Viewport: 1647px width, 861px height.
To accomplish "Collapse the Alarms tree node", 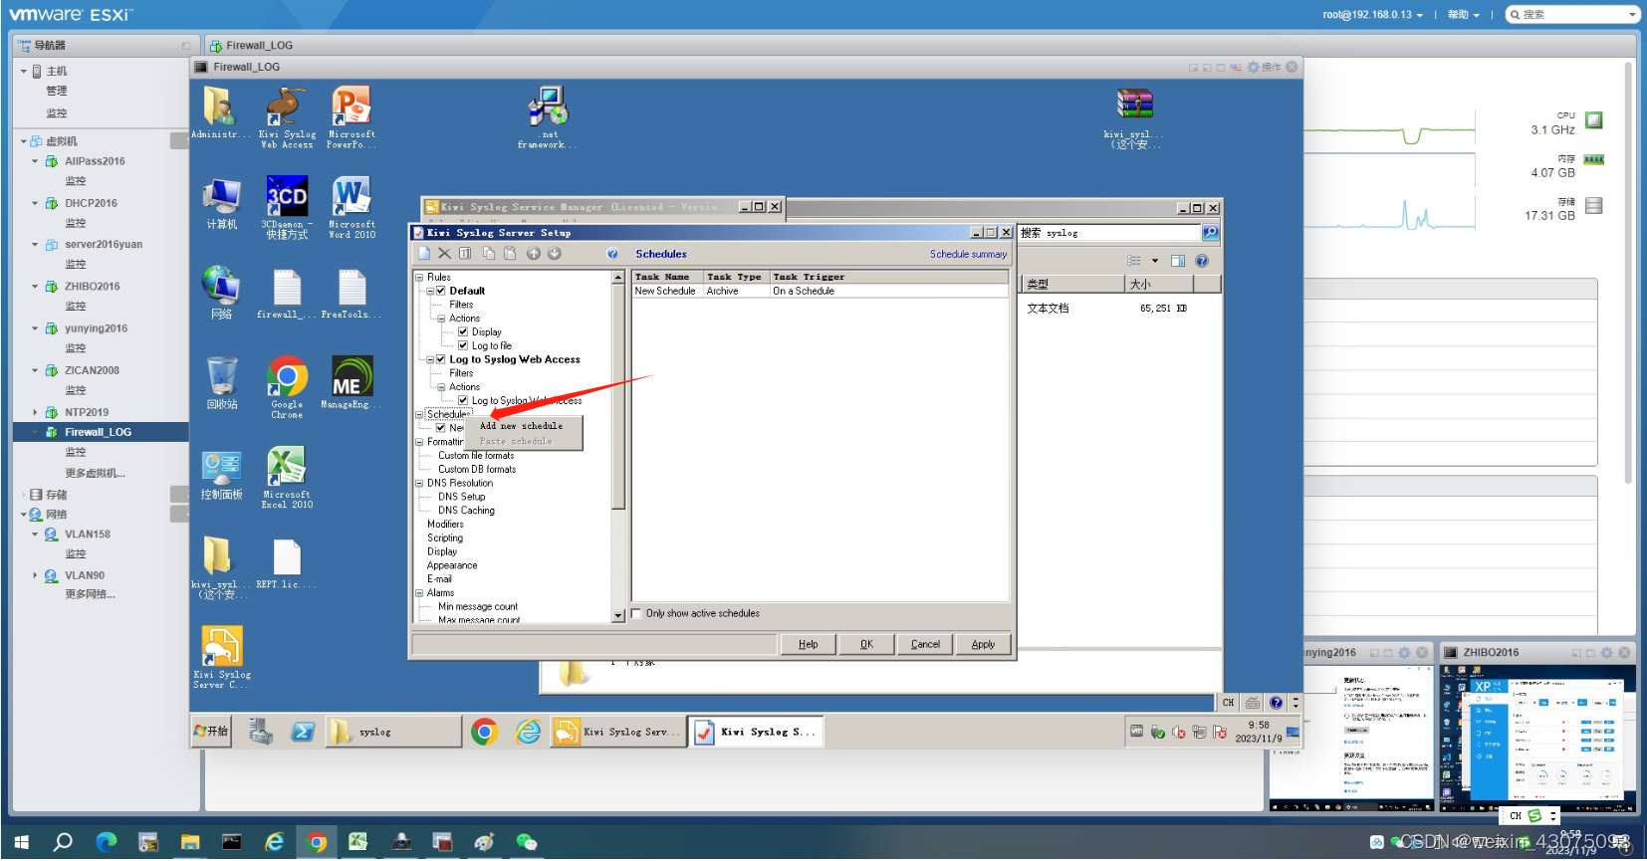I will click(x=419, y=592).
